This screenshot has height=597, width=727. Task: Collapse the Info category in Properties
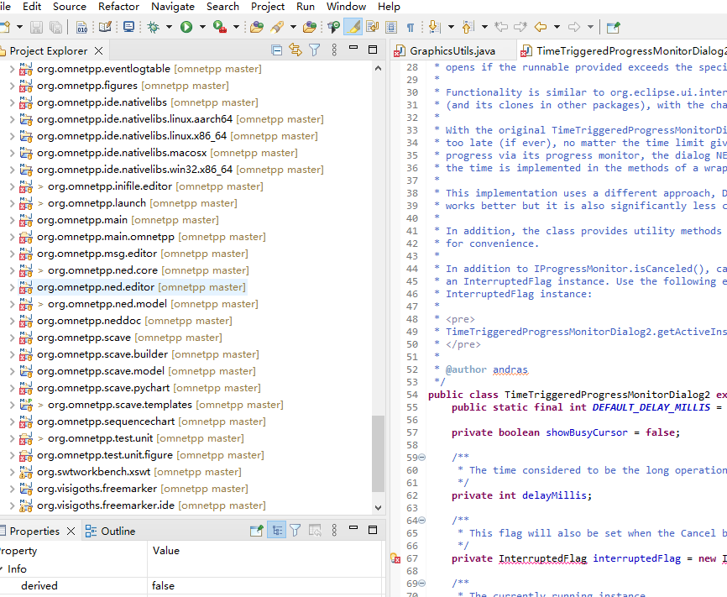pyautogui.click(x=2, y=568)
